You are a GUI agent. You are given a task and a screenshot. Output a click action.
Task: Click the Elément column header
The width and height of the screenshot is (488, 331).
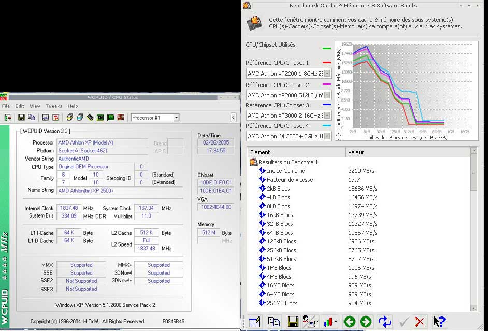(296, 152)
